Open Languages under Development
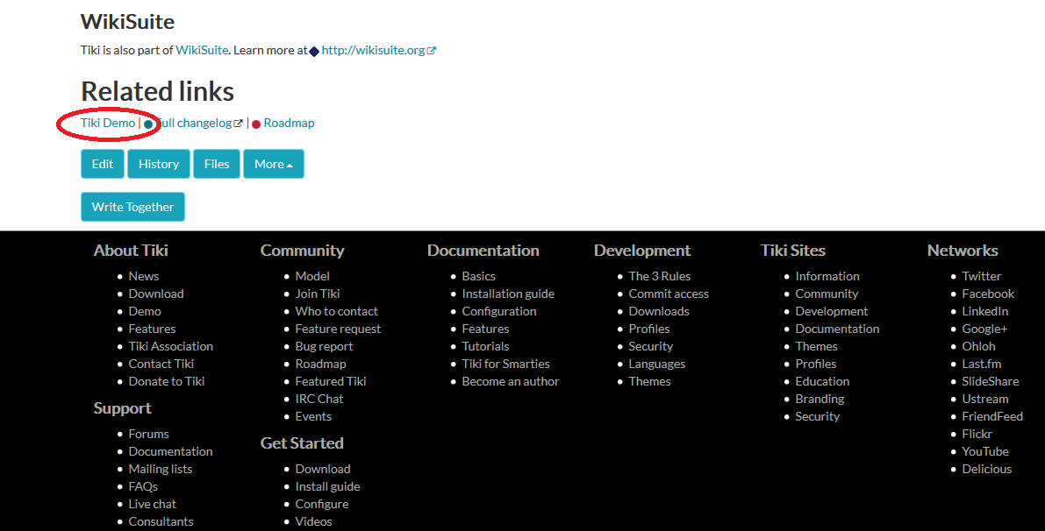 [x=656, y=364]
